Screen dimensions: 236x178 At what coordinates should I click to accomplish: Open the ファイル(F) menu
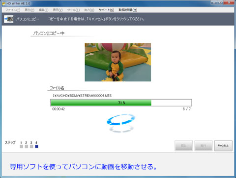click(13, 10)
